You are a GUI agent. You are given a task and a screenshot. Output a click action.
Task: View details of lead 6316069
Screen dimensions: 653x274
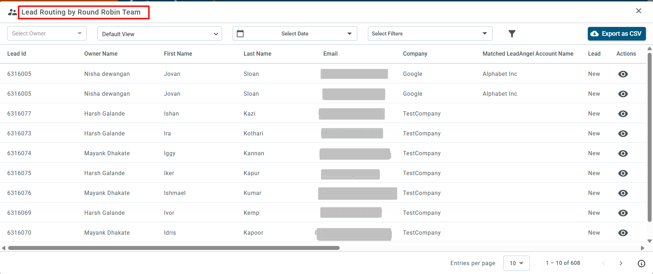[623, 213]
